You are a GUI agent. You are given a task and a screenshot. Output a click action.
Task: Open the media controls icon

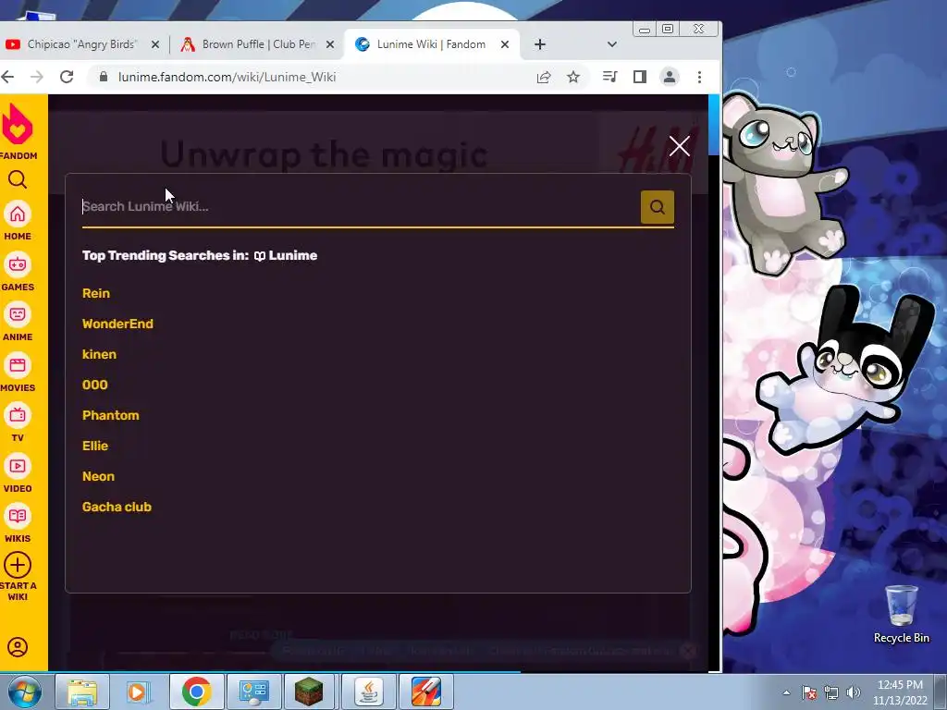coord(610,77)
